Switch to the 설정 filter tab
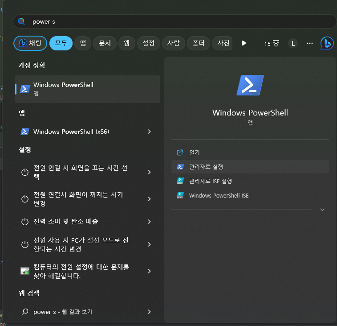This screenshot has width=337, height=326. [149, 43]
